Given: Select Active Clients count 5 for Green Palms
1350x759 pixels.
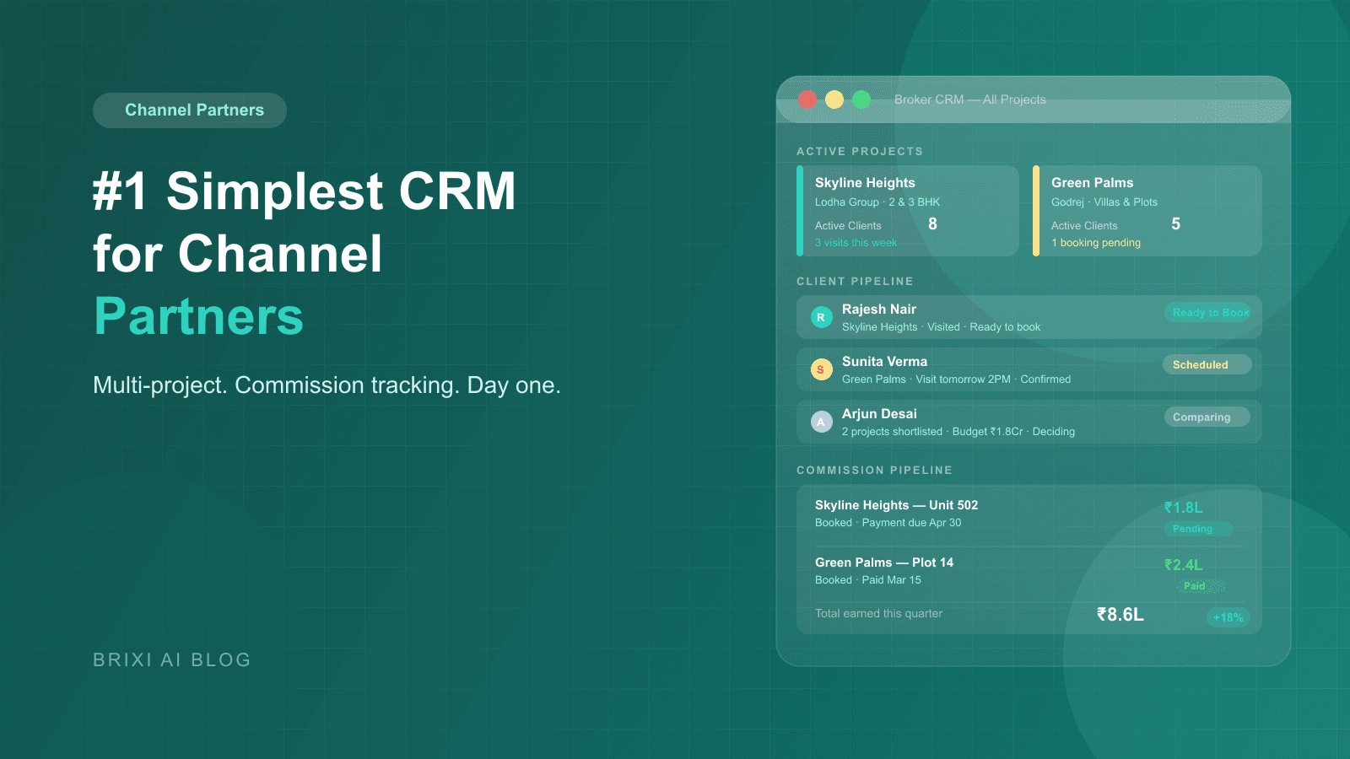Looking at the screenshot, I should click(1176, 224).
